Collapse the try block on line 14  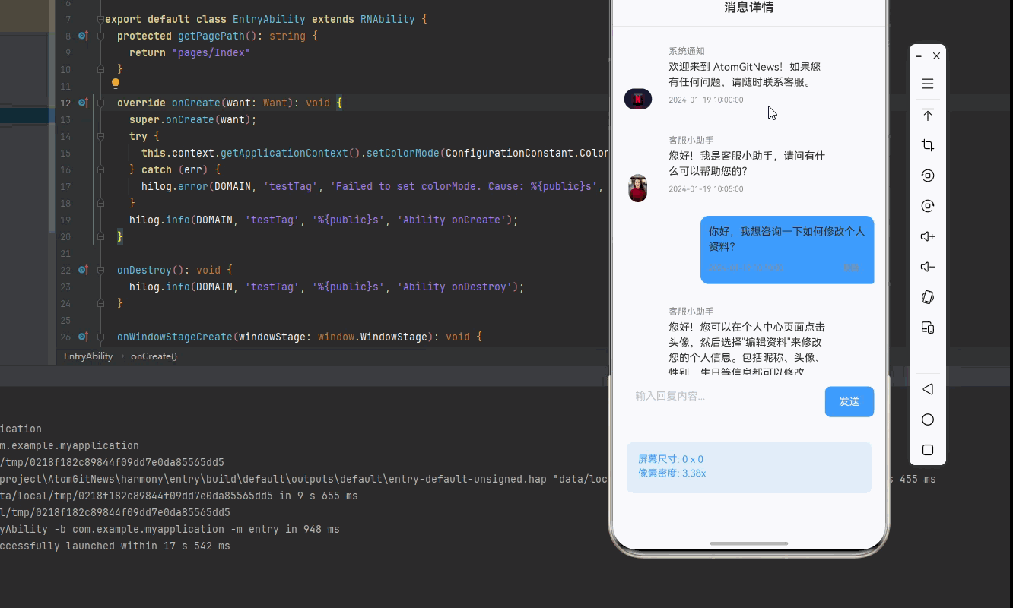100,136
